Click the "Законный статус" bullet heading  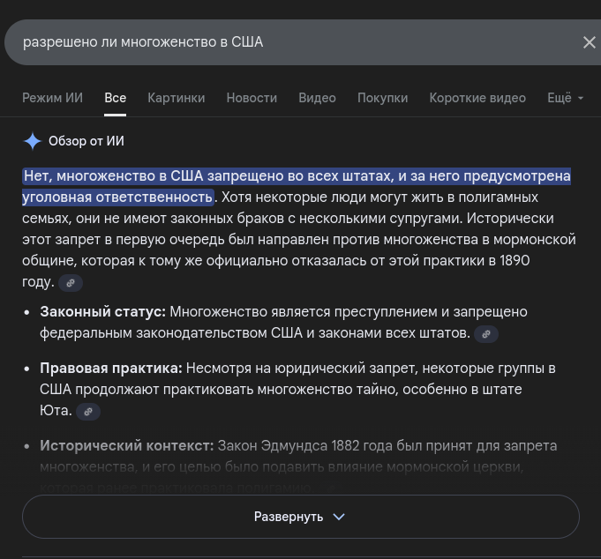coord(102,311)
